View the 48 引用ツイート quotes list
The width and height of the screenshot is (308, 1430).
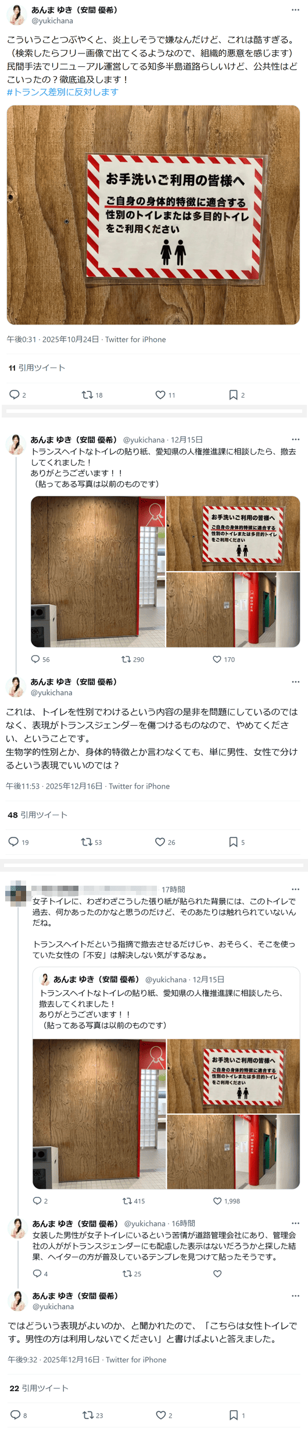[37, 815]
